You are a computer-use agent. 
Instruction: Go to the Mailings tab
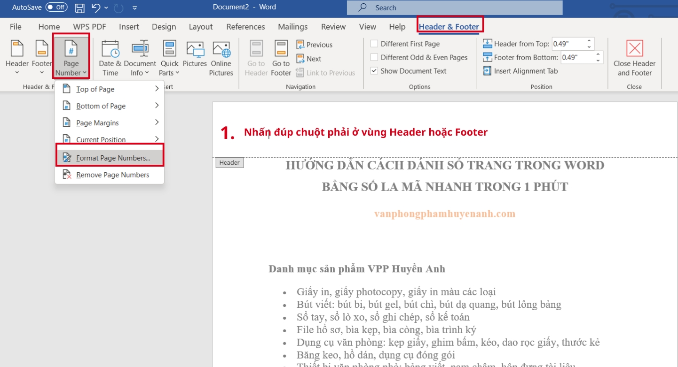pyautogui.click(x=292, y=27)
